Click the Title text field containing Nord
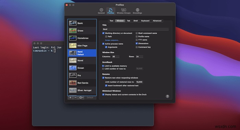Screen dimensions: 240x130 [135, 29]
